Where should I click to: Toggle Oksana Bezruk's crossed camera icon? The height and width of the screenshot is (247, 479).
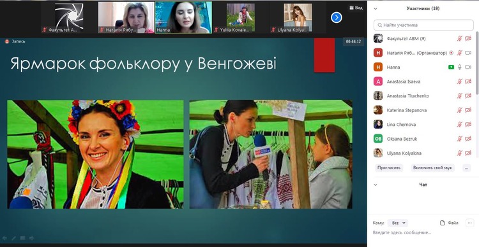[x=468, y=139]
